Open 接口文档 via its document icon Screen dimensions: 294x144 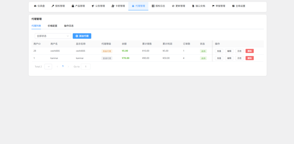click(x=193, y=6)
